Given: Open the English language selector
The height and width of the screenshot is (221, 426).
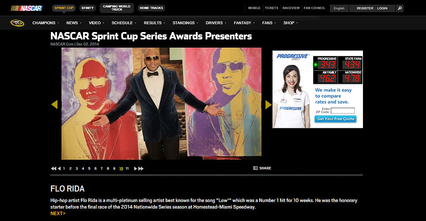Looking at the screenshot, I should click(339, 8).
